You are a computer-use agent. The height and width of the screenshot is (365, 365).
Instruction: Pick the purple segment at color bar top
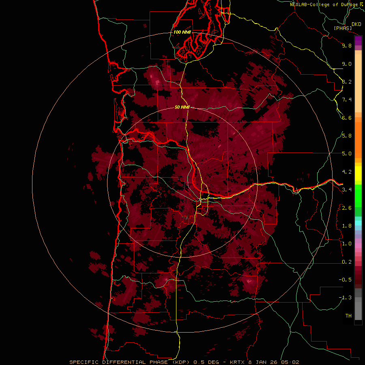(x=358, y=41)
